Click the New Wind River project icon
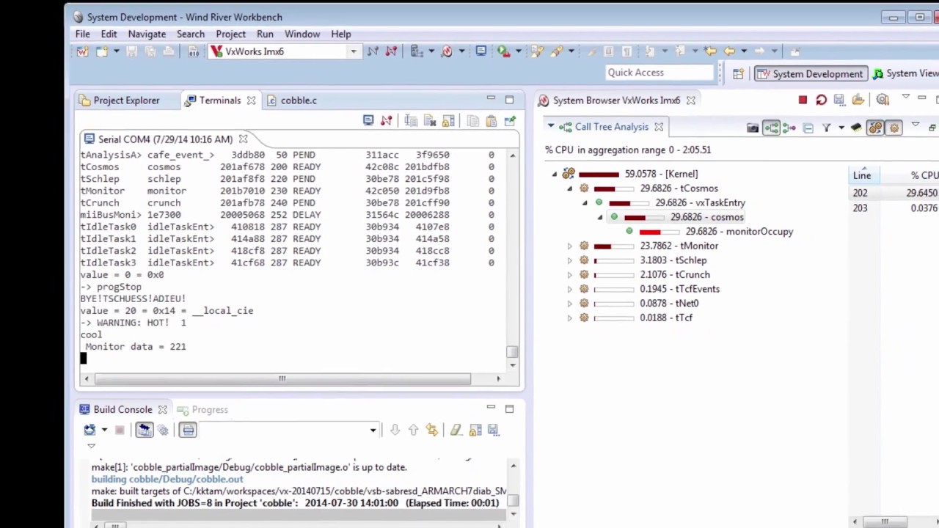939x528 pixels. [x=82, y=51]
